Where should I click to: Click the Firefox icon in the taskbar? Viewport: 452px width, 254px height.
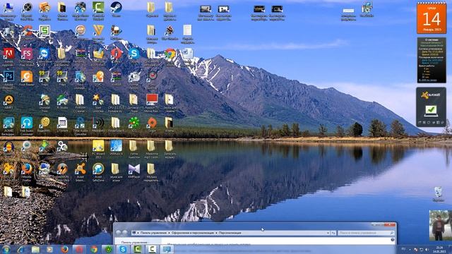tap(64, 249)
